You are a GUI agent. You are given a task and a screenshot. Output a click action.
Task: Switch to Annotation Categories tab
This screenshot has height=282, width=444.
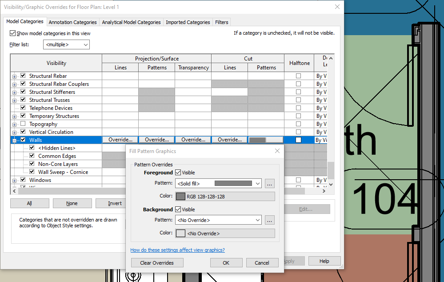[72, 22]
